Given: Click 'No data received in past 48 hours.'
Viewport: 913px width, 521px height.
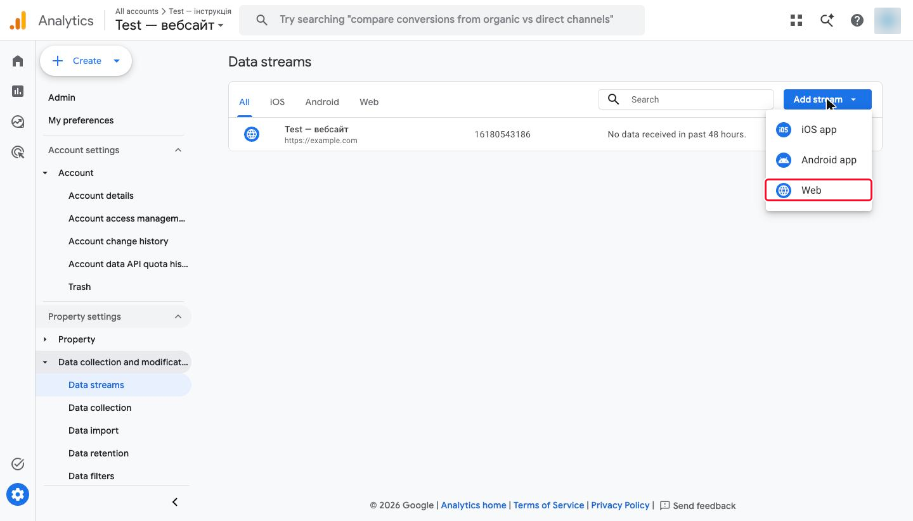Looking at the screenshot, I should tap(677, 134).
